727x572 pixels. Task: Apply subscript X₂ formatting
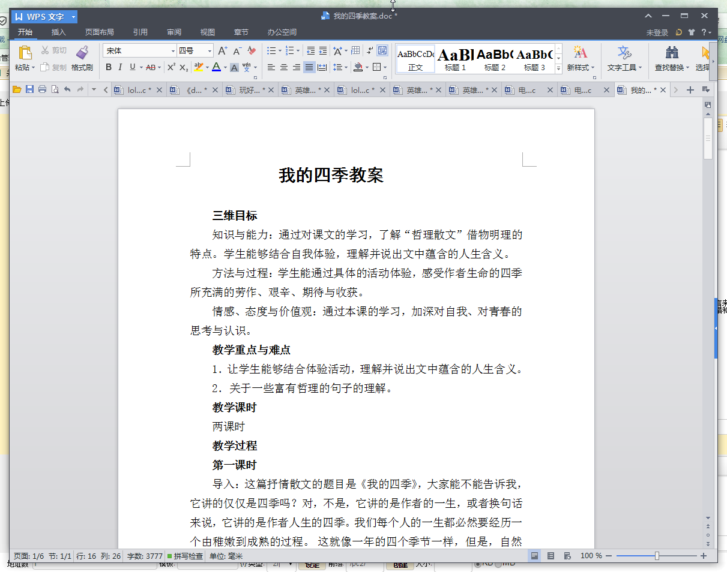click(x=184, y=67)
